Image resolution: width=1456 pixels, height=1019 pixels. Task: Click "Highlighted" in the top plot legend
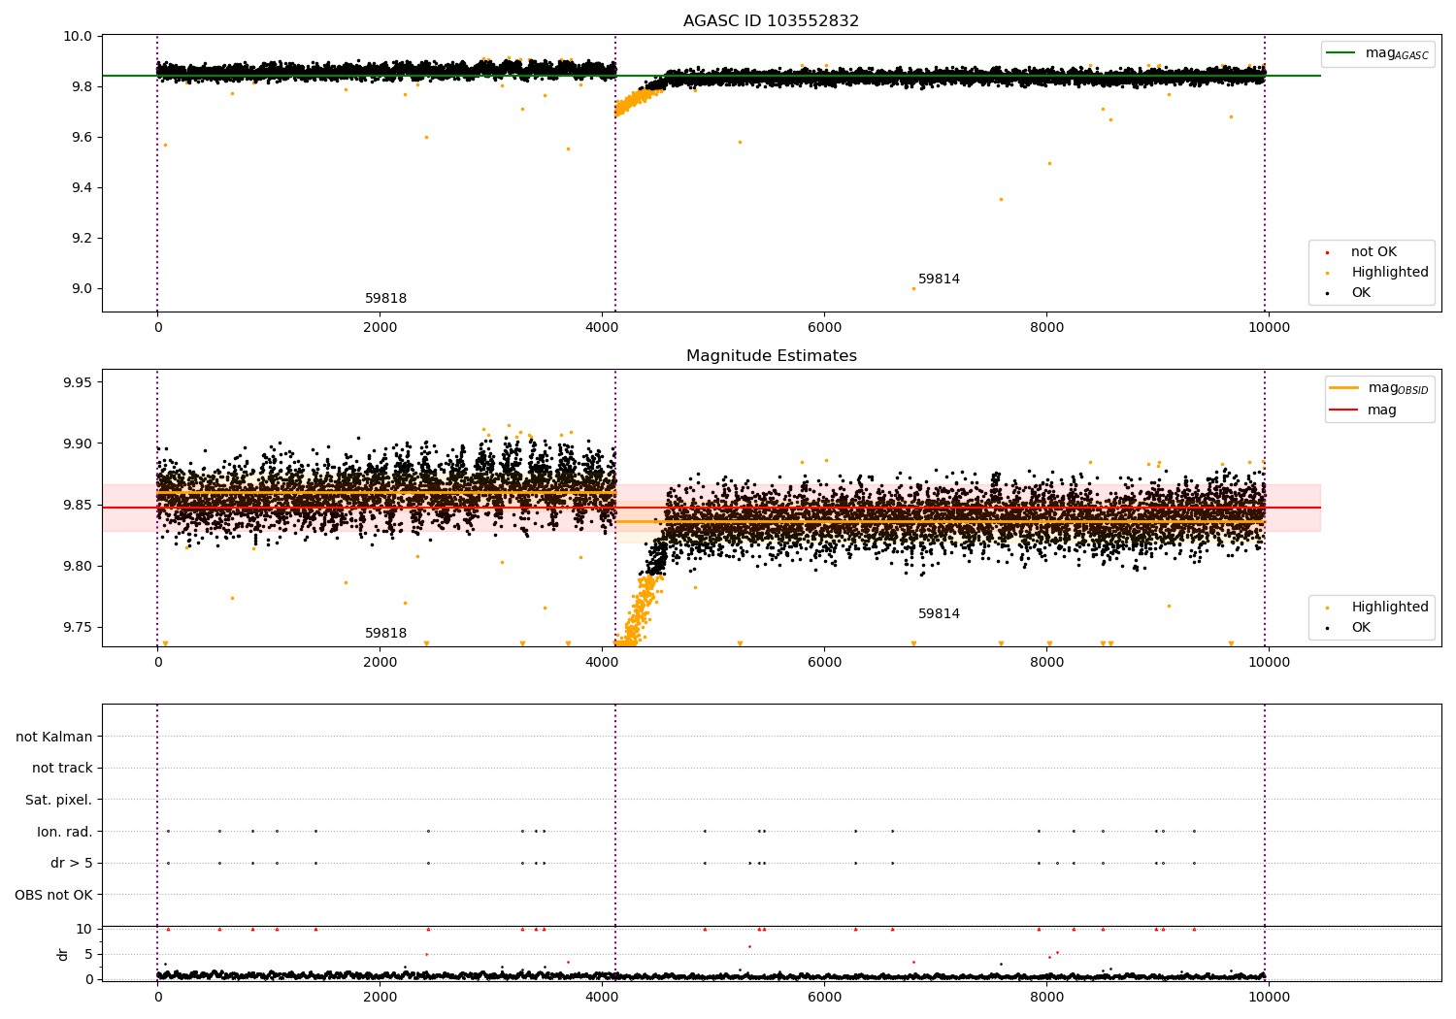(x=1390, y=273)
